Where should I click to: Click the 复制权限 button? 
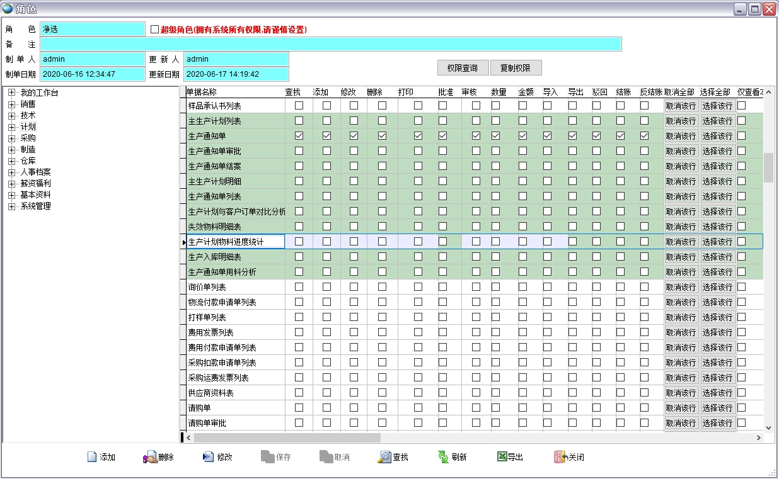pos(516,68)
